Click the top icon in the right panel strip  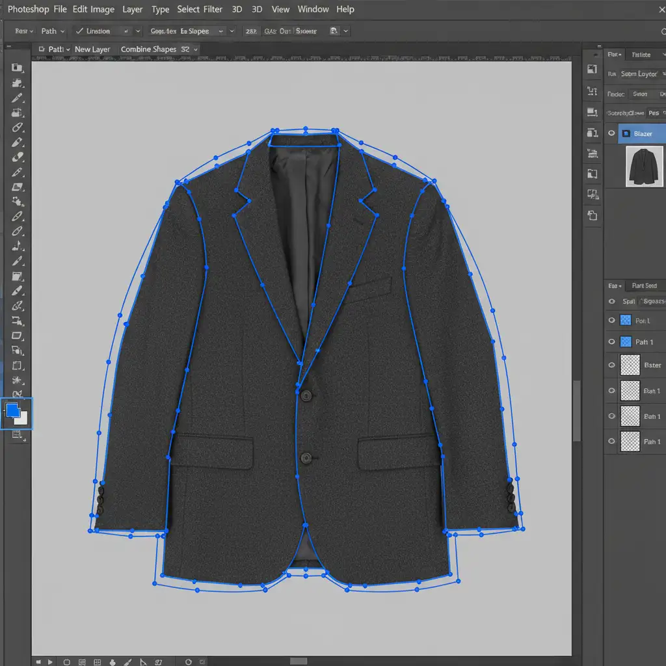click(592, 70)
